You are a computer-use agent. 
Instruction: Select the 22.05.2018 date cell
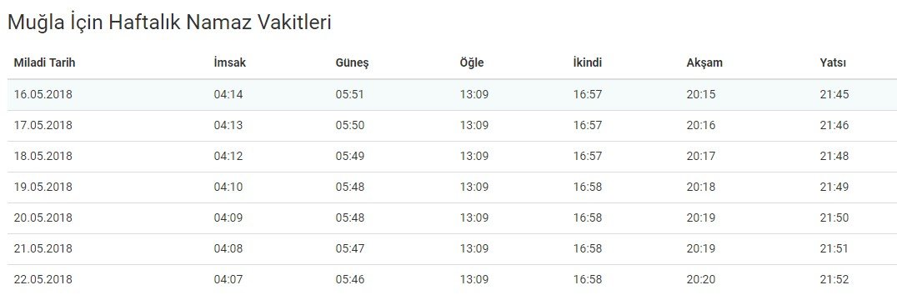tap(43, 280)
